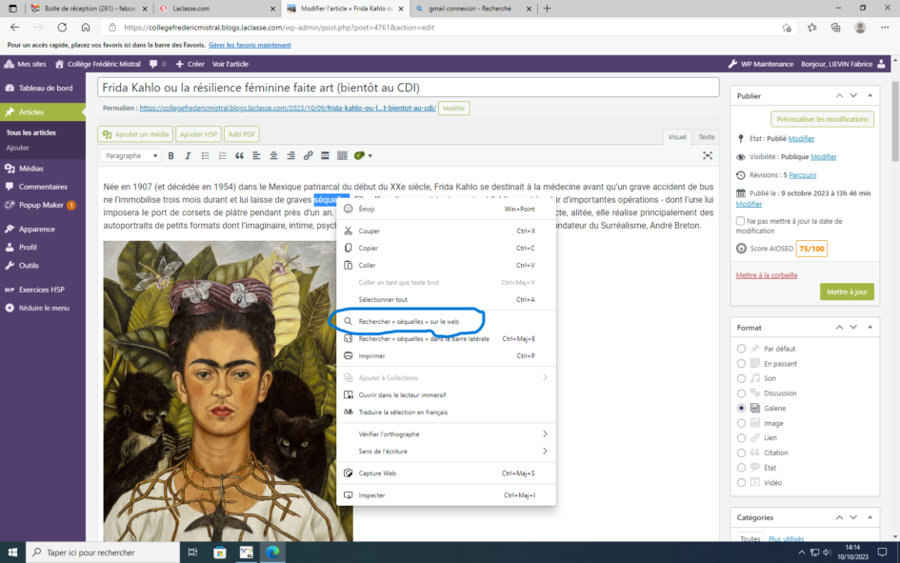The height and width of the screenshot is (563, 900).
Task: Open Windows Start menu
Action: [x=12, y=553]
